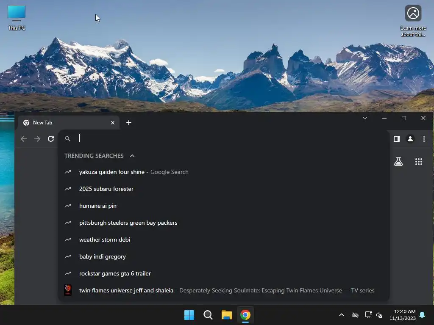Open the tab search dropdown chevron

pos(365,118)
